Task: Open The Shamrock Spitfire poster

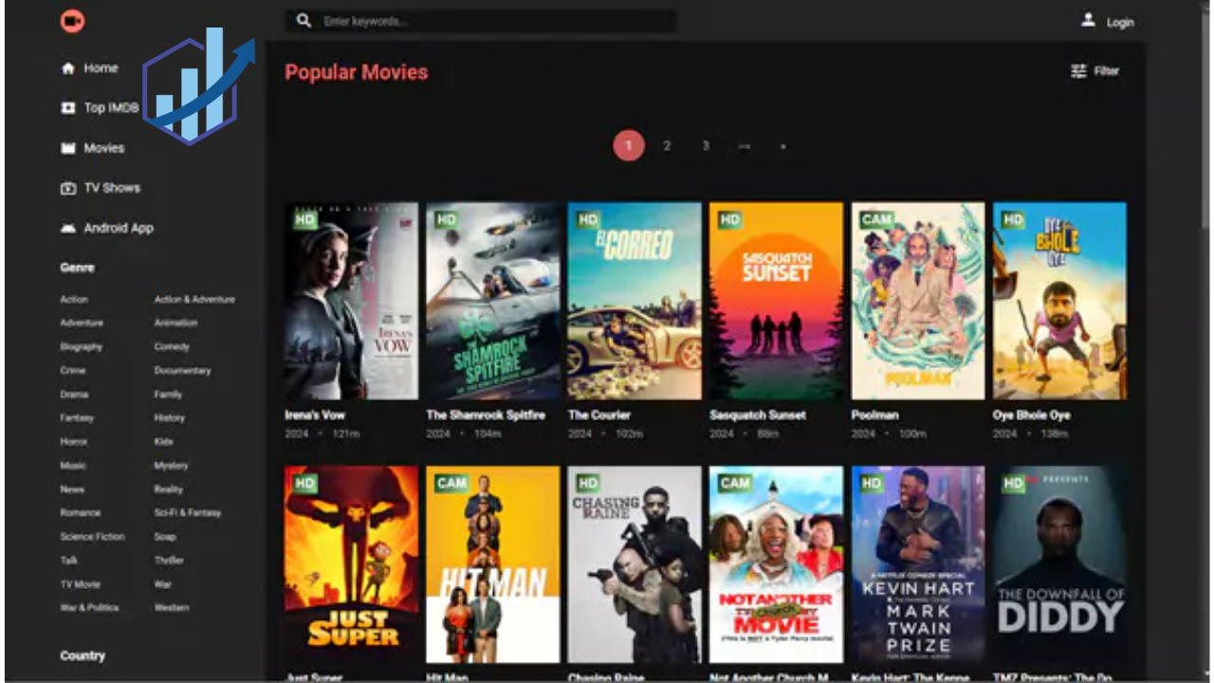Action: 493,301
